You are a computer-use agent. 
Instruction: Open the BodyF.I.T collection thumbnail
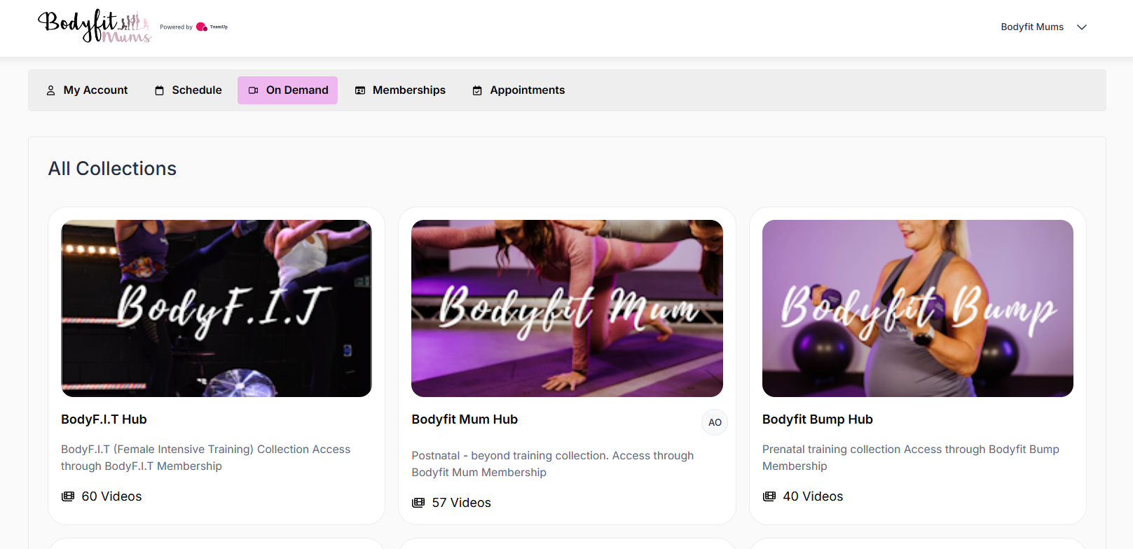(217, 308)
